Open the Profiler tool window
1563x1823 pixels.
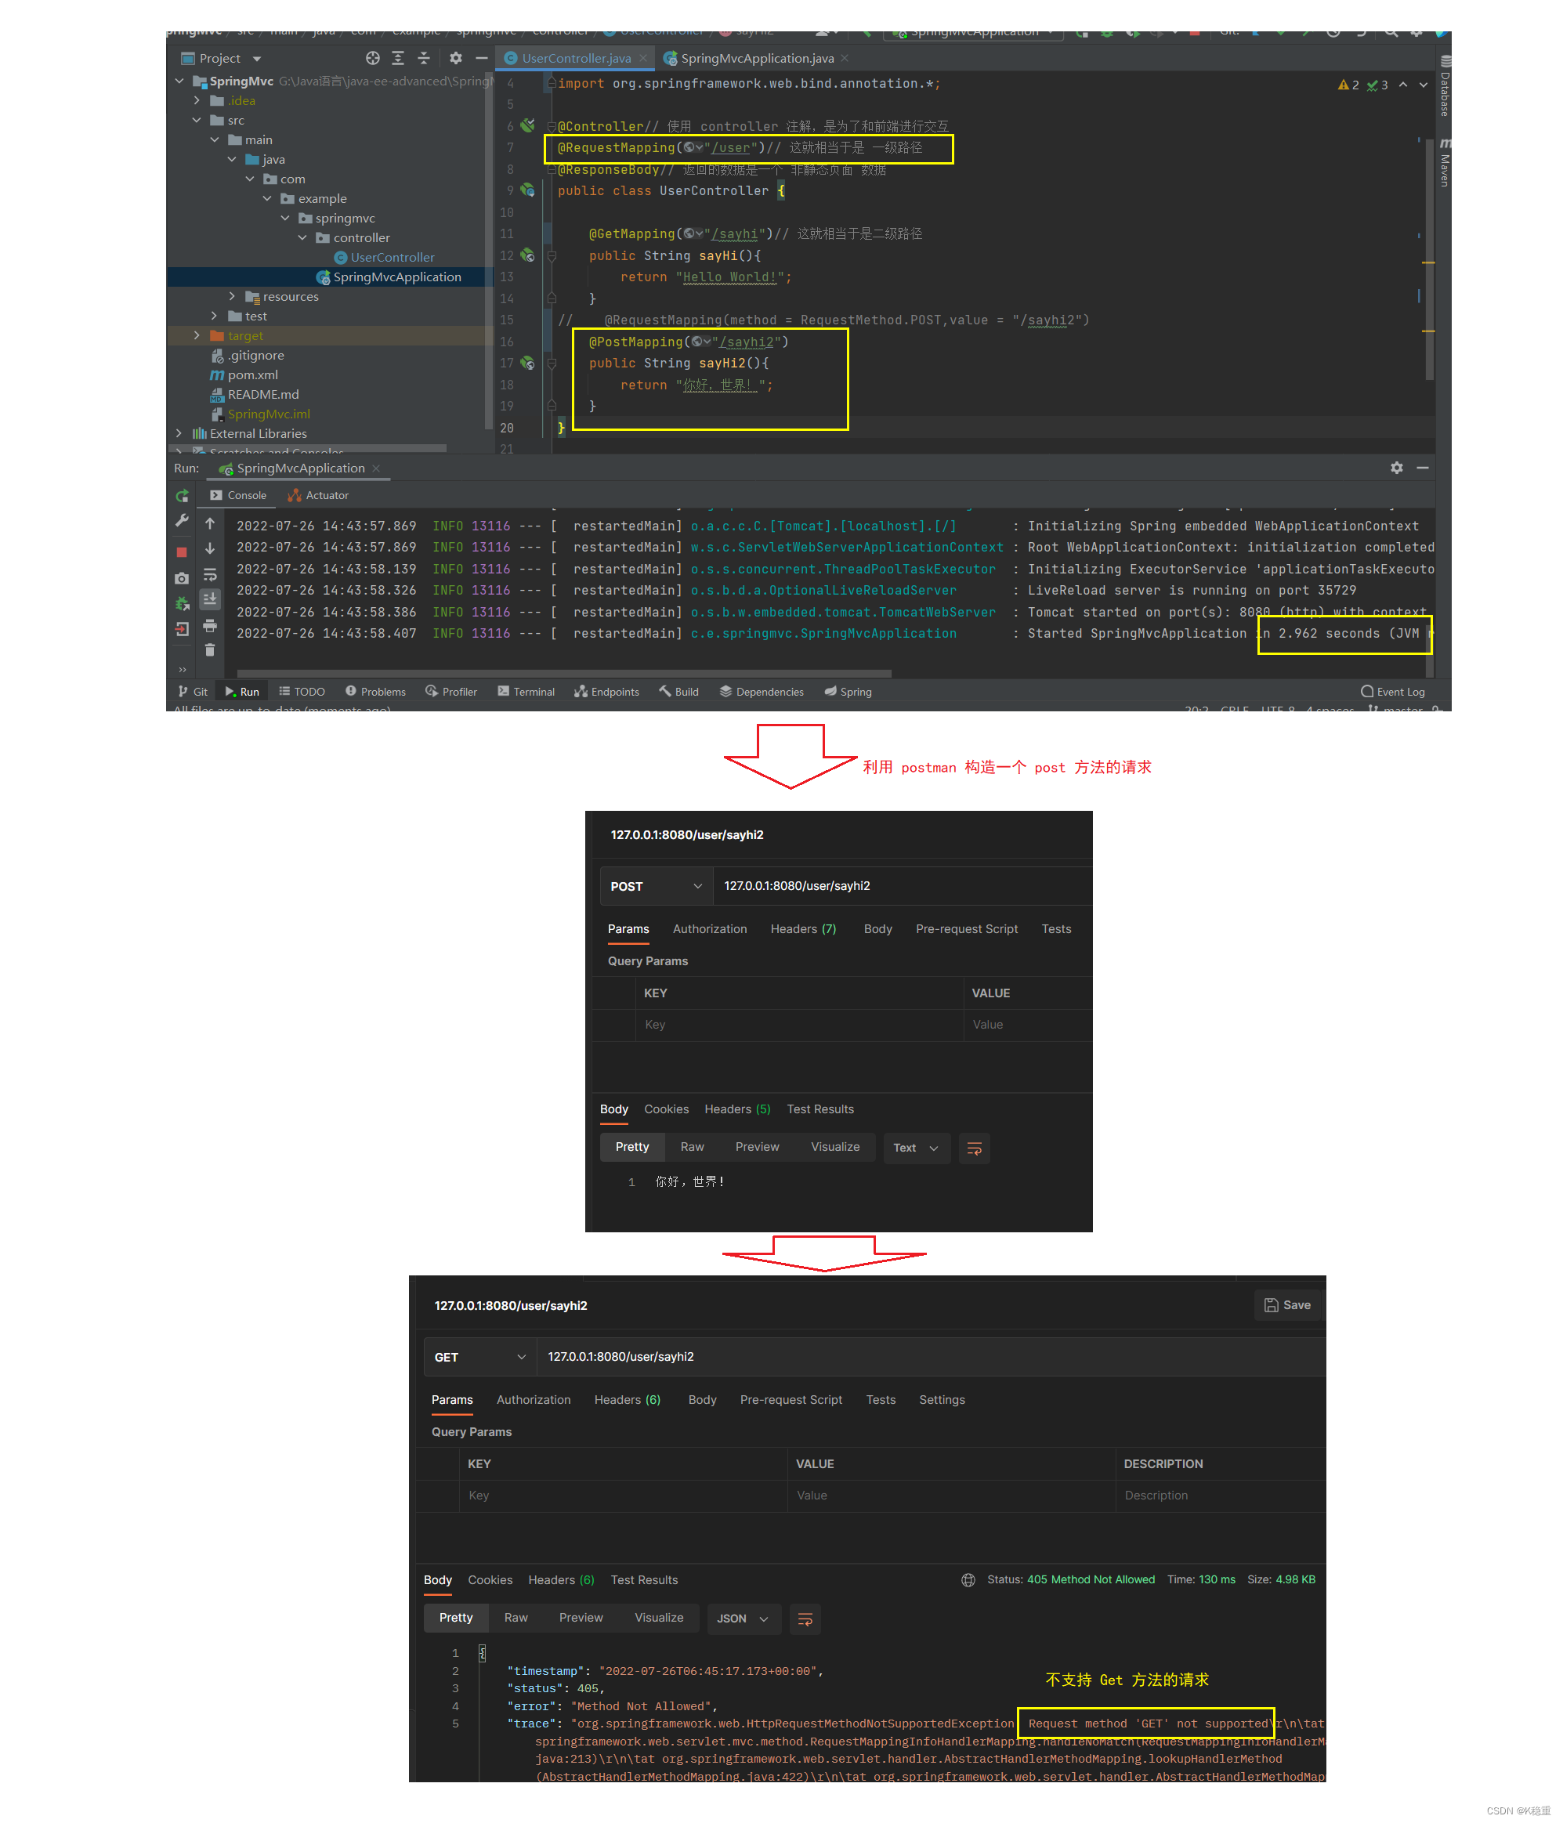tap(450, 692)
